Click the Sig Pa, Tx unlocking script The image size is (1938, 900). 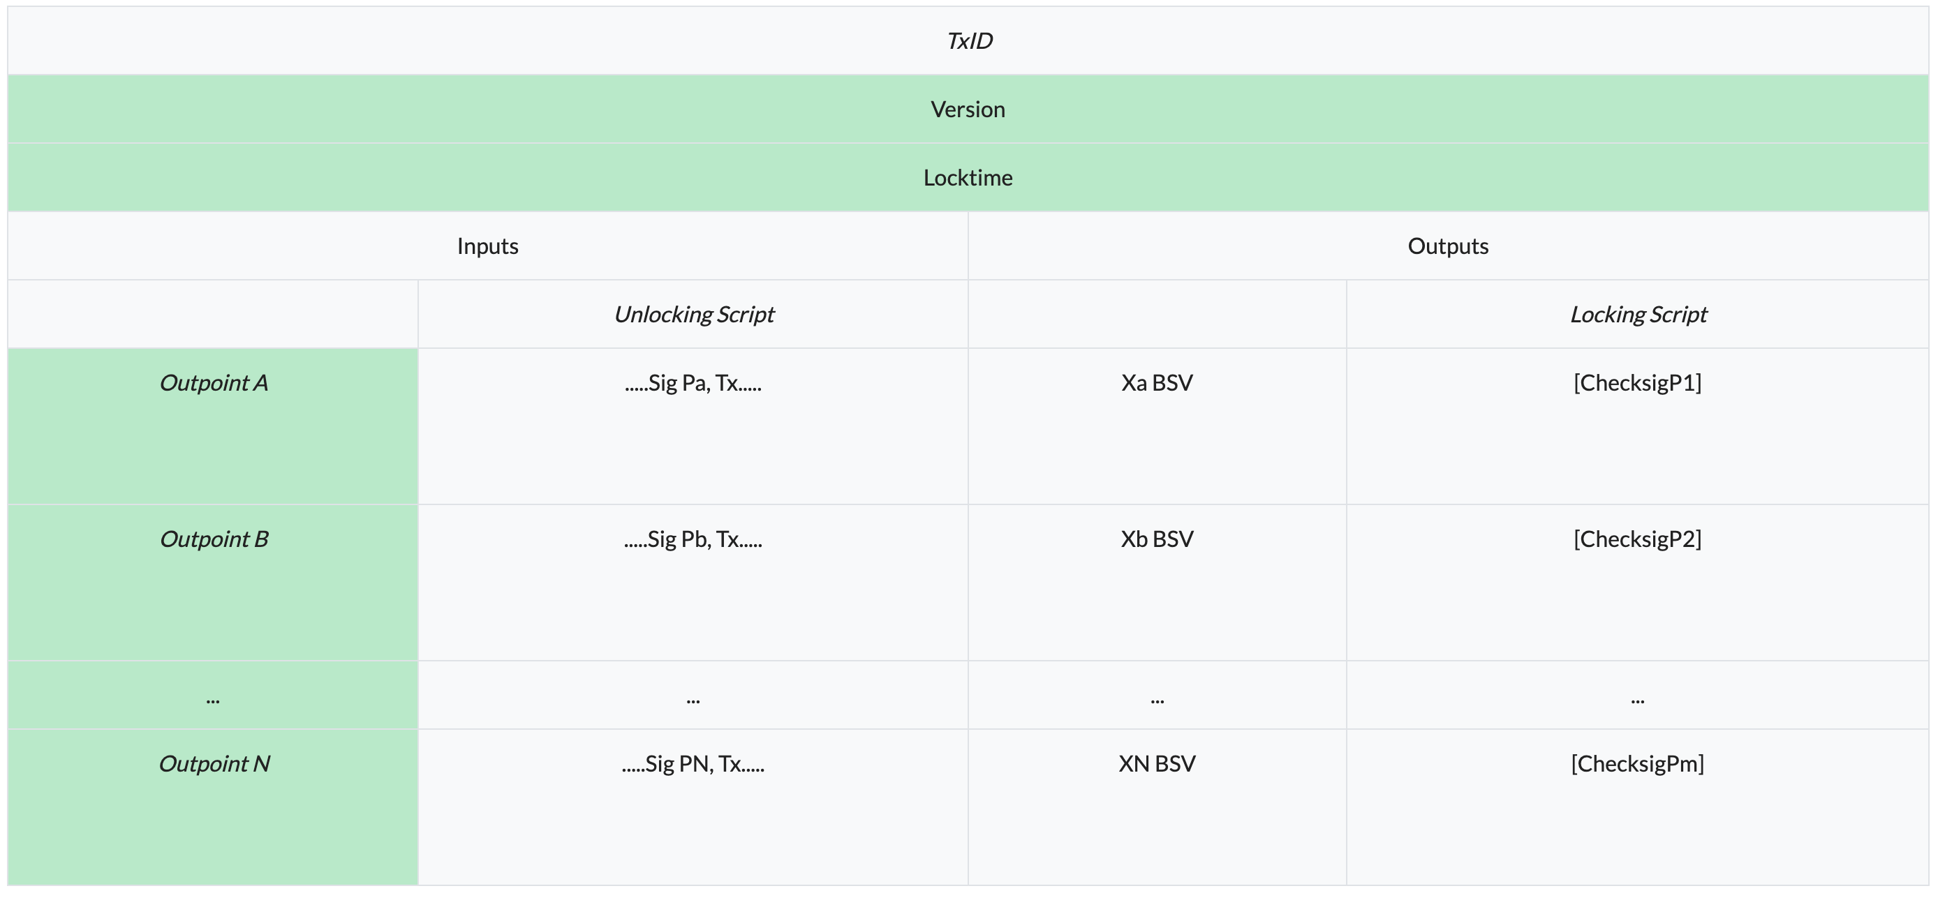(x=693, y=384)
